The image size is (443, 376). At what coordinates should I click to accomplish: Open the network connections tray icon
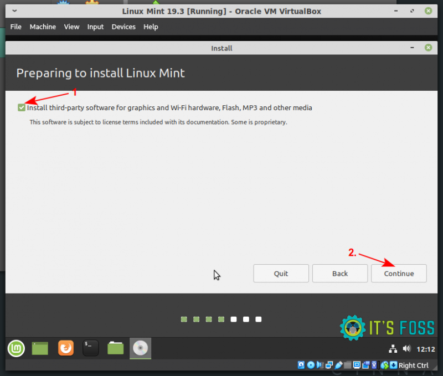tap(393, 349)
